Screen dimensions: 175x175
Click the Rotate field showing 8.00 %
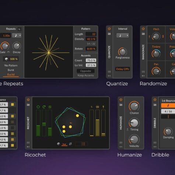click(91, 49)
